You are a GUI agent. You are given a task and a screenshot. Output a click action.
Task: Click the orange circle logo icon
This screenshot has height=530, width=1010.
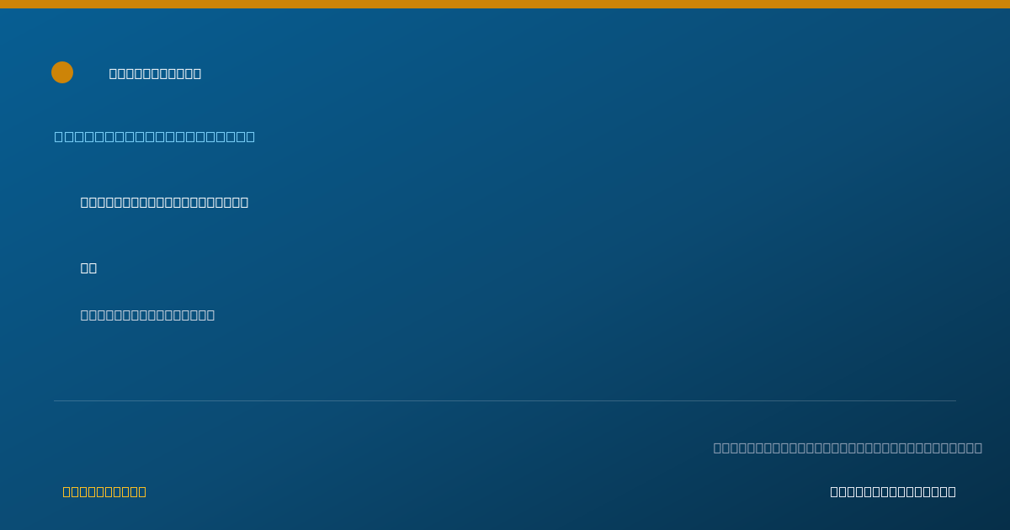(x=62, y=72)
